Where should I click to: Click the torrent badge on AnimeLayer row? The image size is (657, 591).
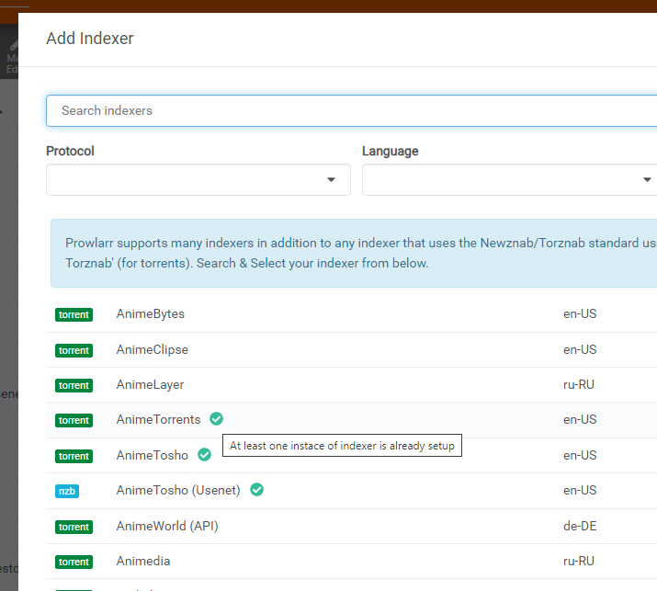74,386
